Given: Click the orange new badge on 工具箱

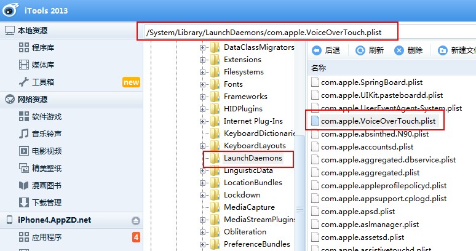Looking at the screenshot, I should pyautogui.click(x=131, y=82).
